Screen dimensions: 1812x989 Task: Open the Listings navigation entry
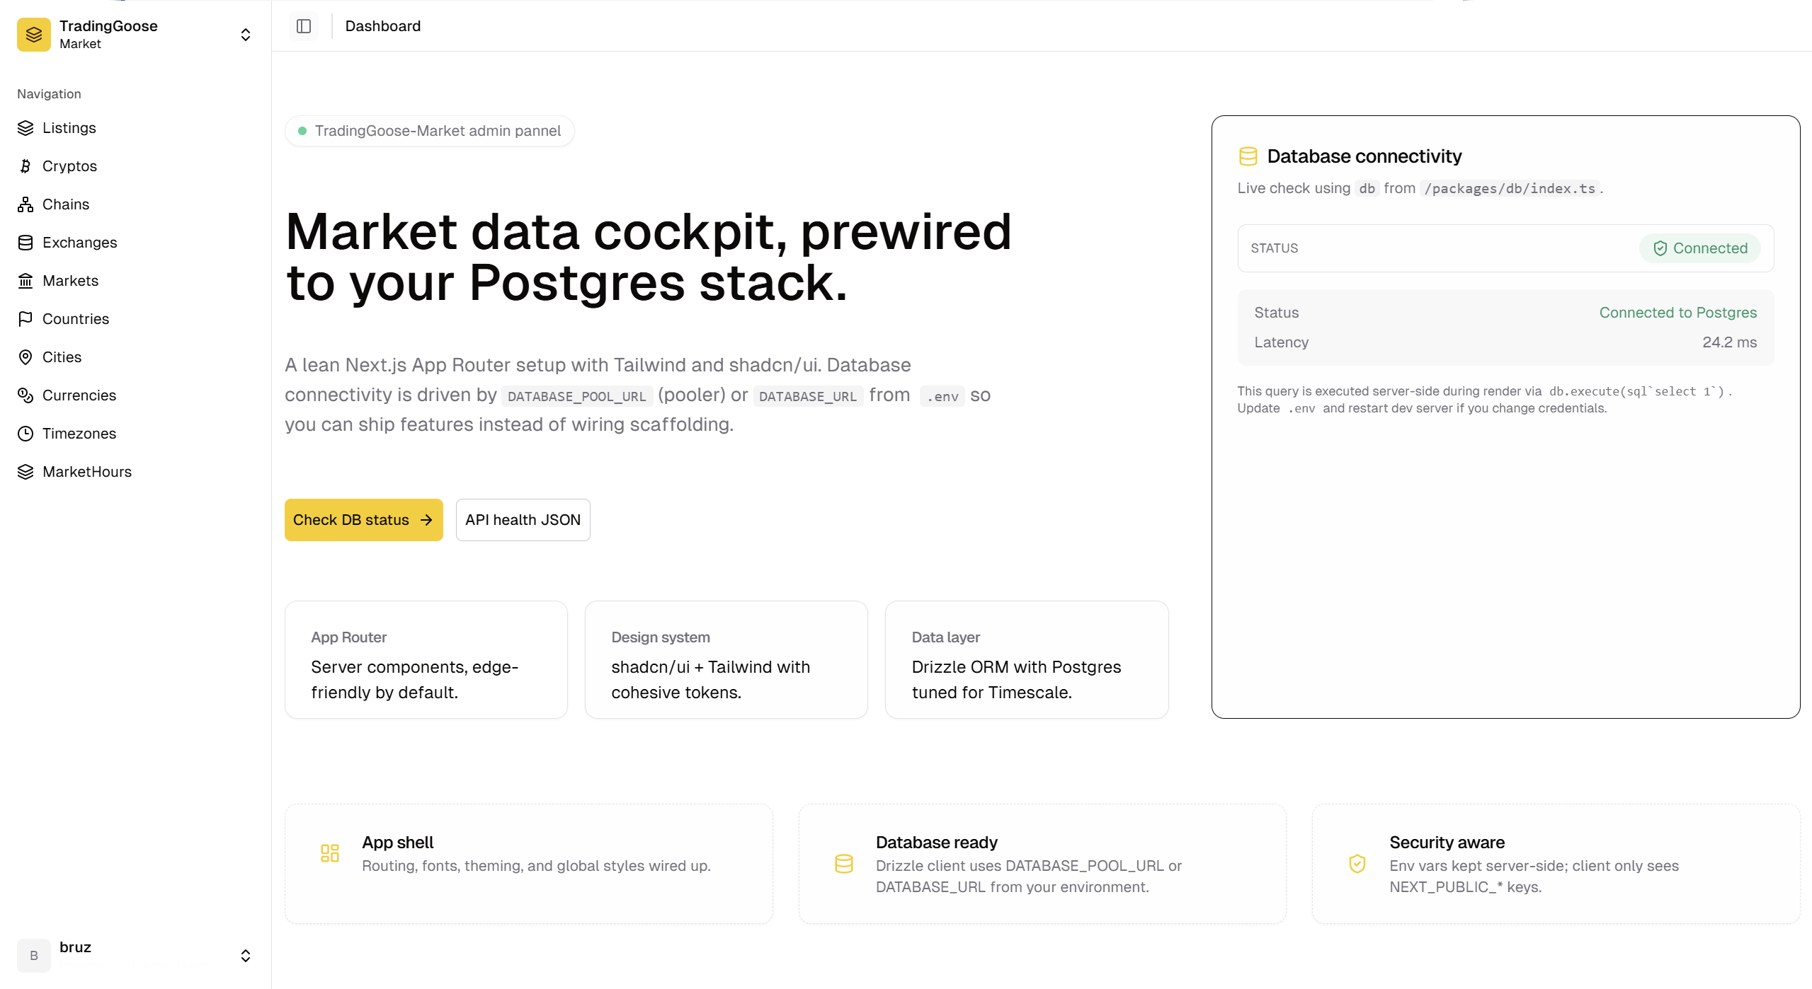click(69, 128)
